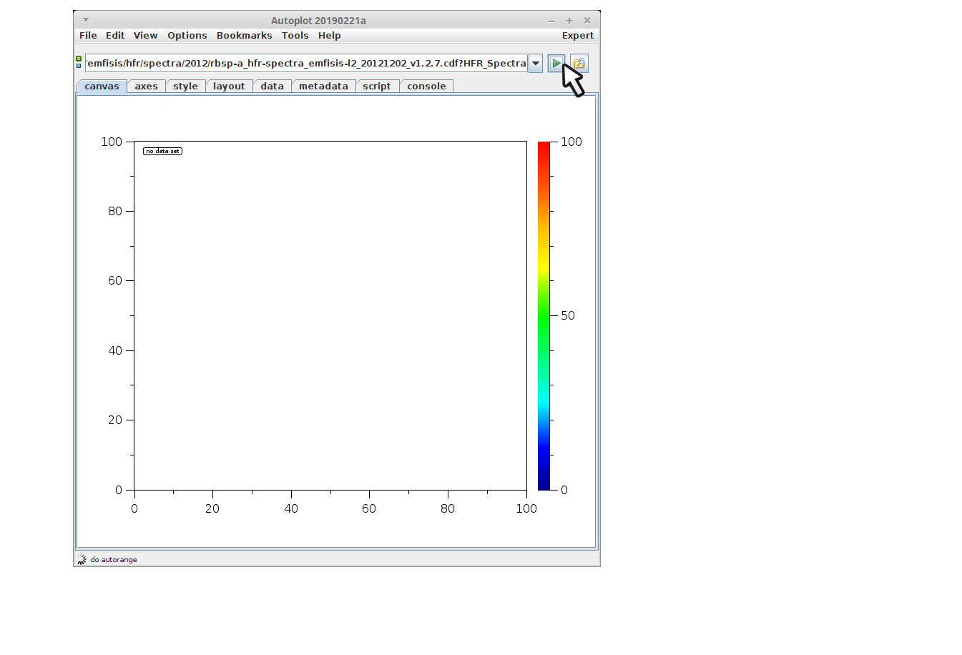The width and height of the screenshot is (962, 655).
Task: Click the green play button to plot
Action: point(556,64)
